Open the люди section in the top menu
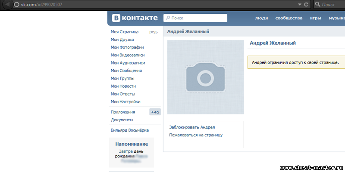Image resolution: width=345 pixels, height=172 pixels. [261, 18]
